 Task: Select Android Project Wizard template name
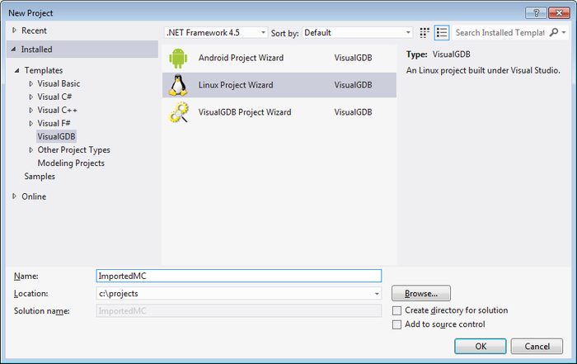pyautogui.click(x=241, y=58)
